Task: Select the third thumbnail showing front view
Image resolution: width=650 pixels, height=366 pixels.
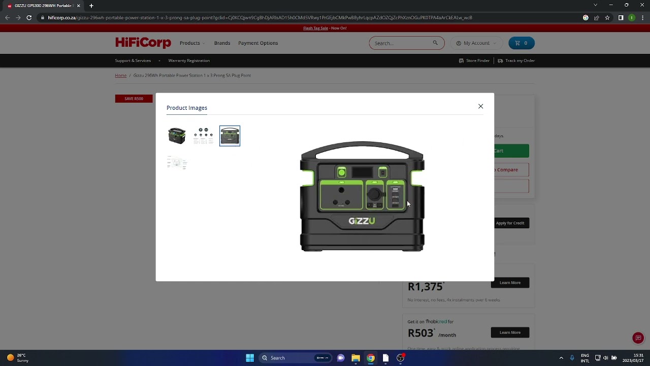Action: point(230,136)
